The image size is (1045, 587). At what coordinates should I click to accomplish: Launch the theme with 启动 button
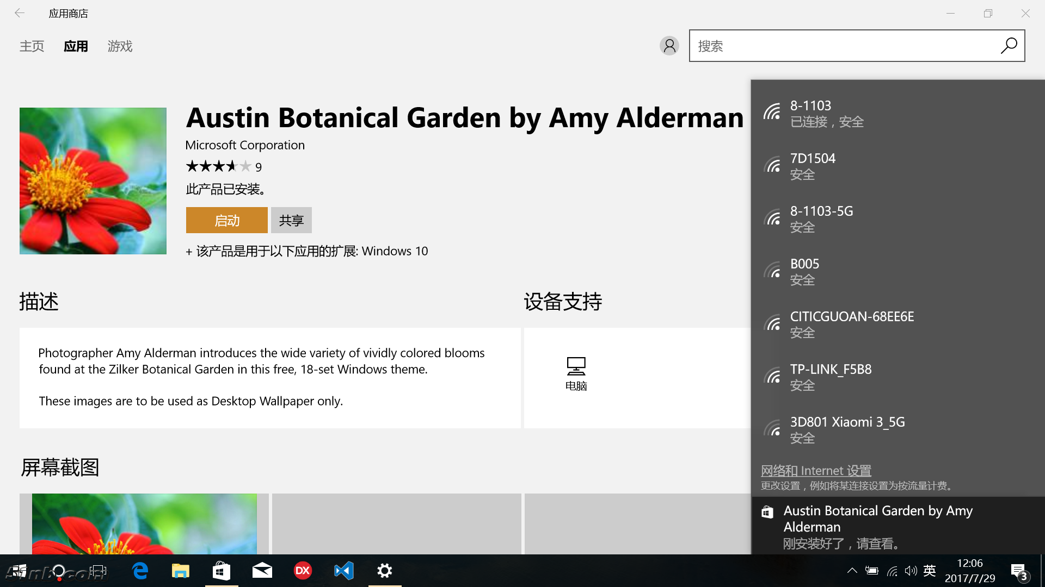pos(226,220)
